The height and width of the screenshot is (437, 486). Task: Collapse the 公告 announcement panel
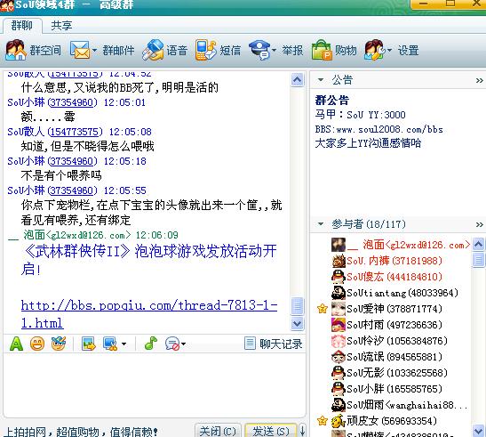point(321,80)
